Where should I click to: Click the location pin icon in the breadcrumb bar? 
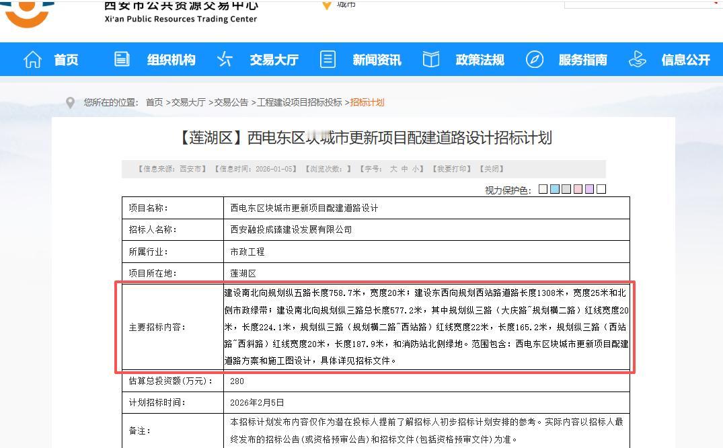pyautogui.click(x=71, y=103)
